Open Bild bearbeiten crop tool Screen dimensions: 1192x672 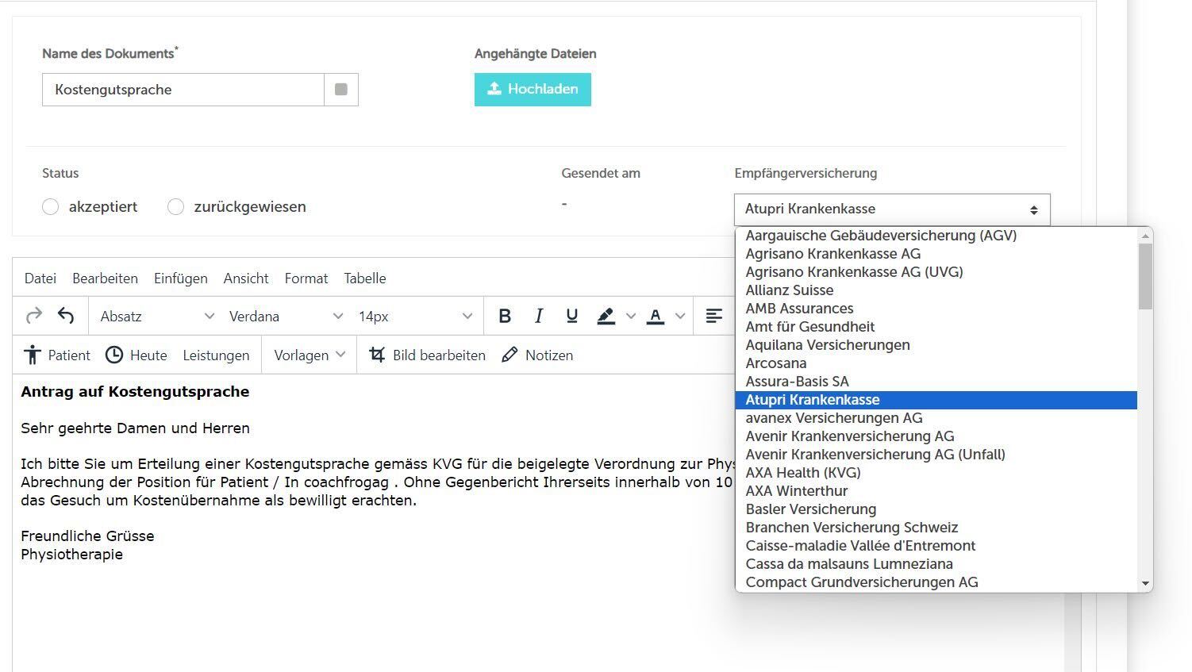pyautogui.click(x=427, y=355)
